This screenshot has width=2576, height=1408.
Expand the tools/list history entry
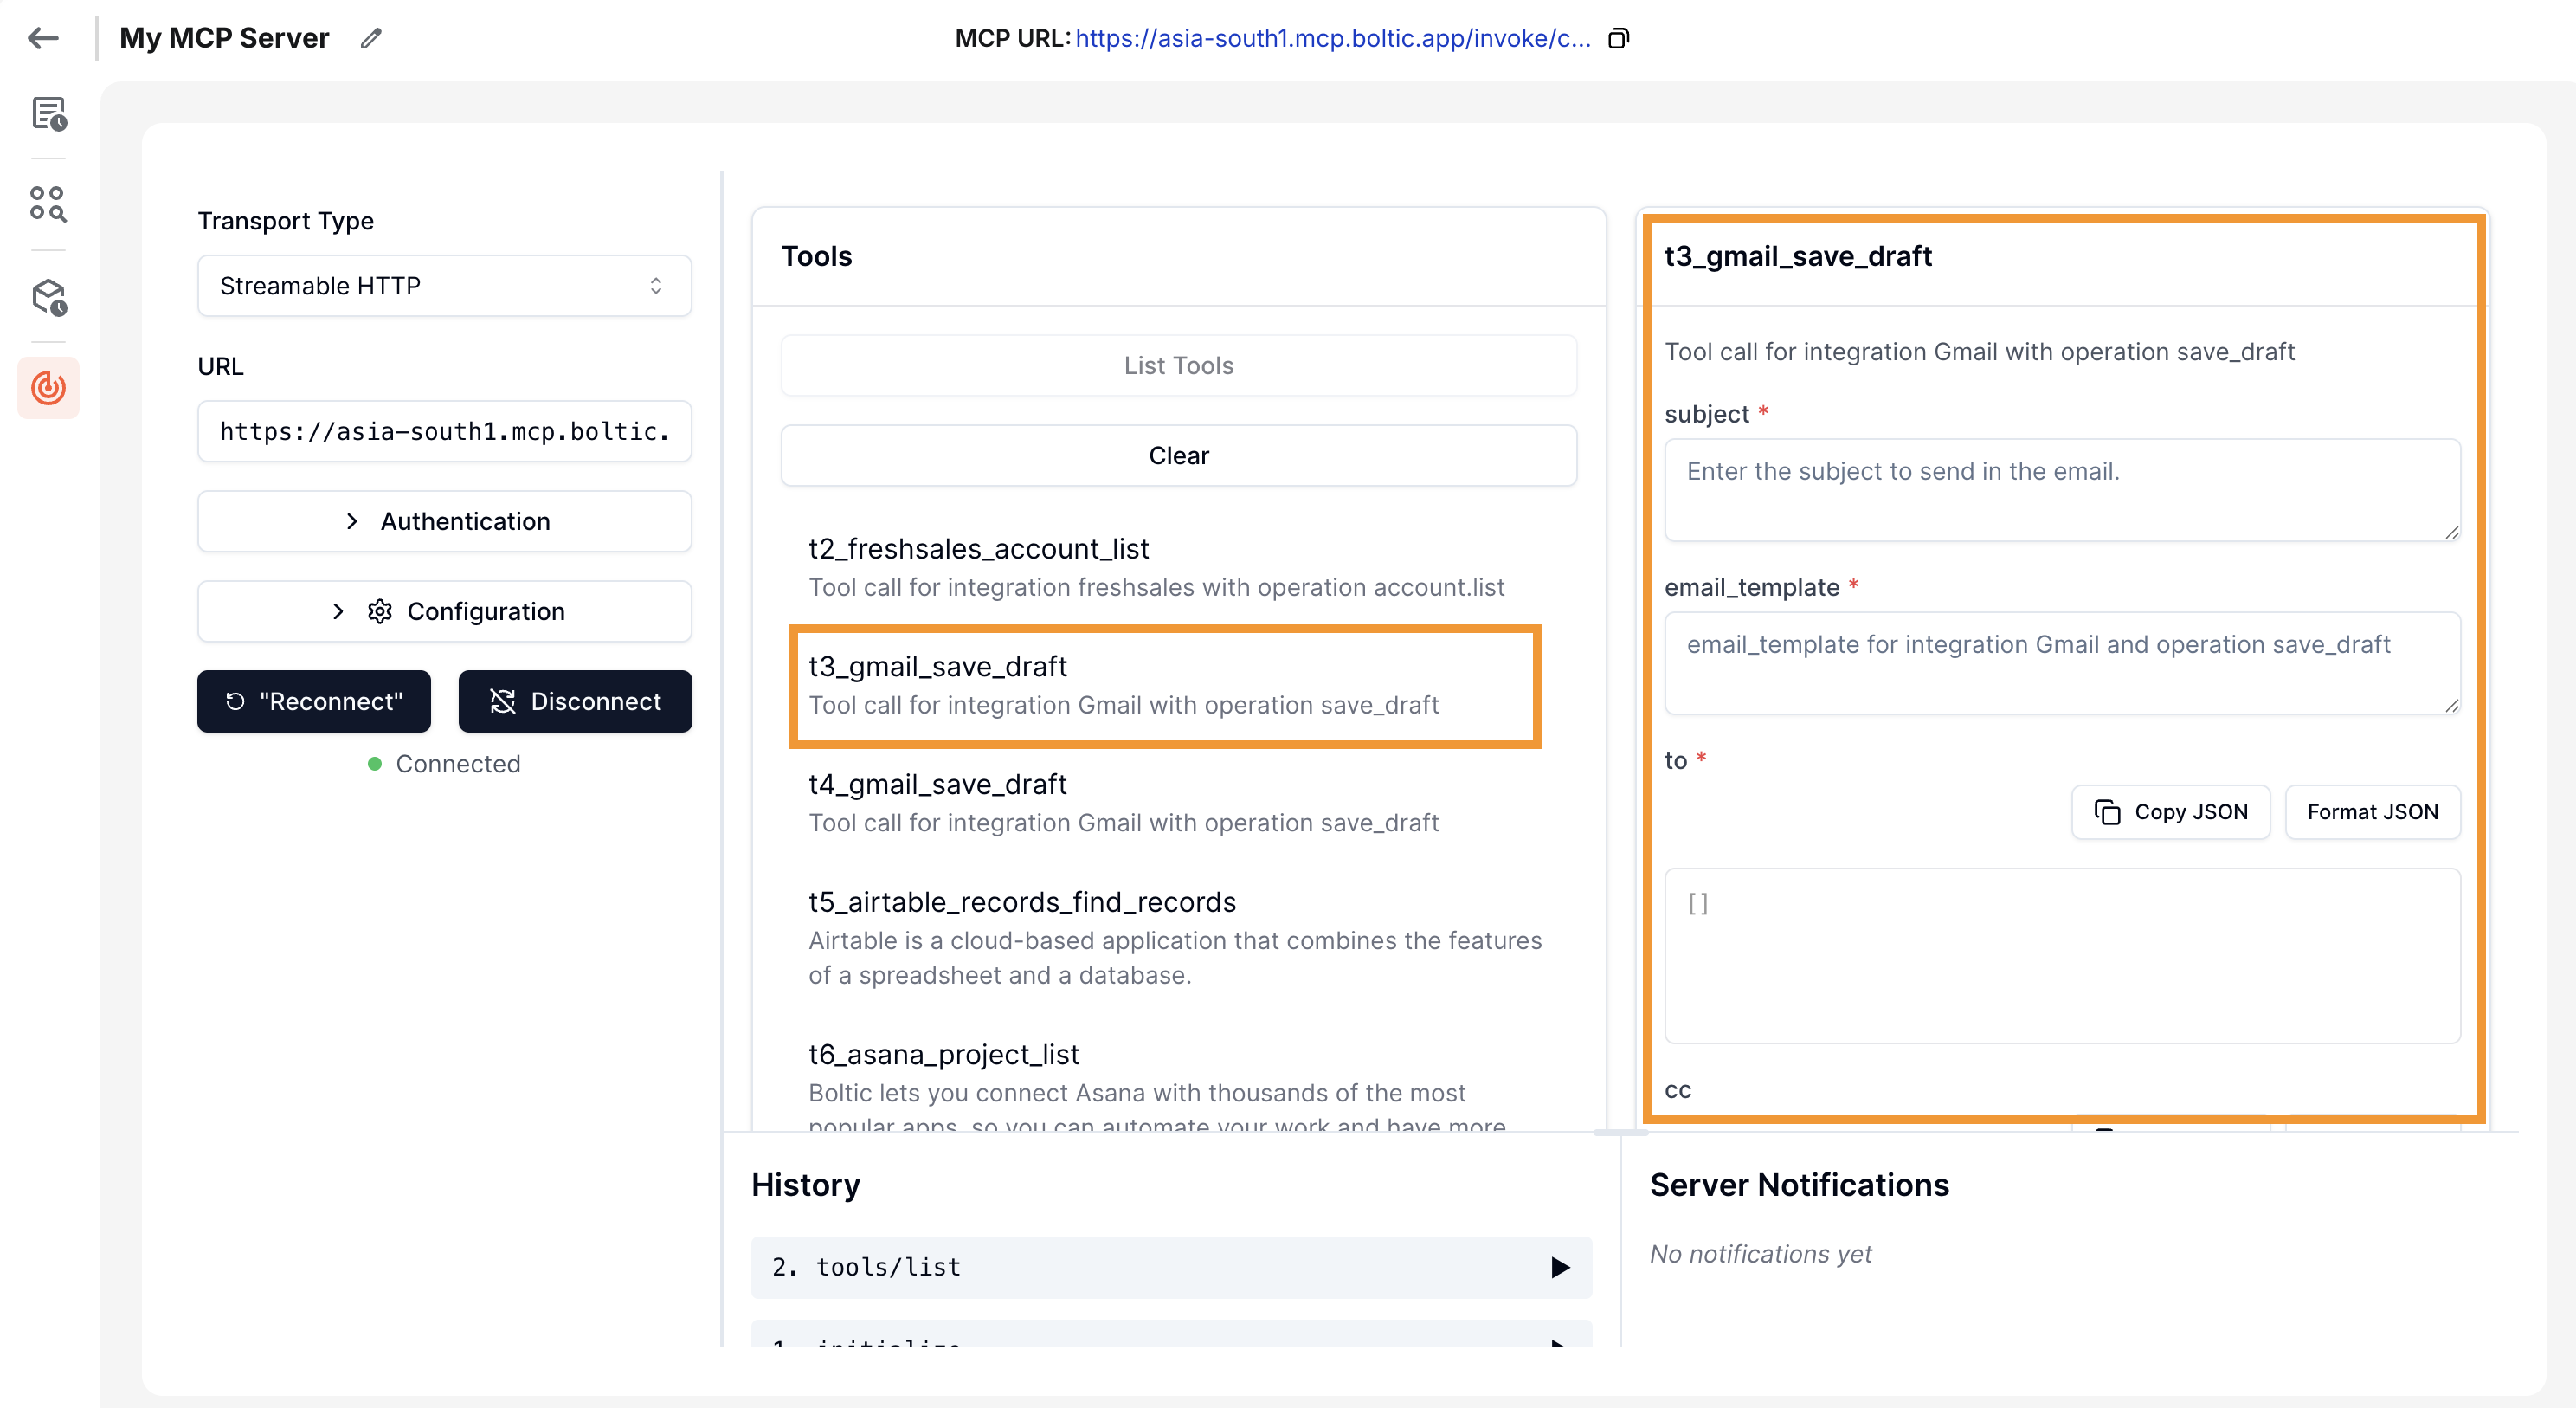(1170, 1267)
